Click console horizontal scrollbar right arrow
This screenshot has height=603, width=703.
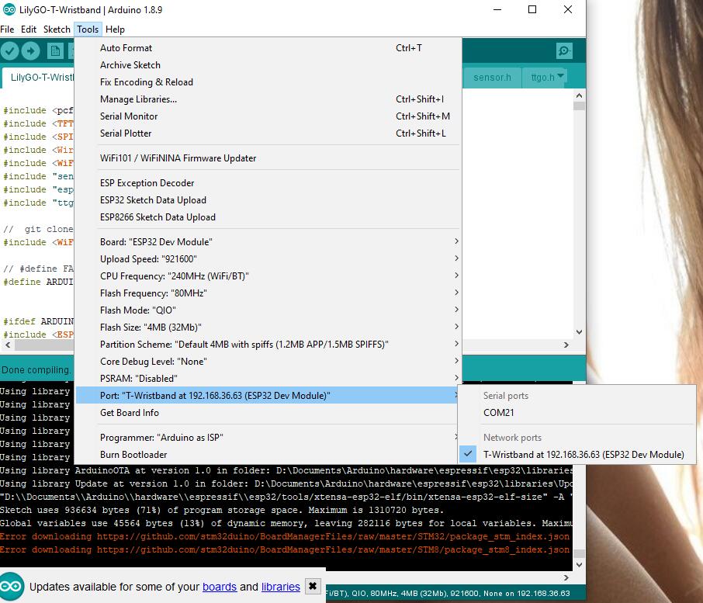coord(566,577)
